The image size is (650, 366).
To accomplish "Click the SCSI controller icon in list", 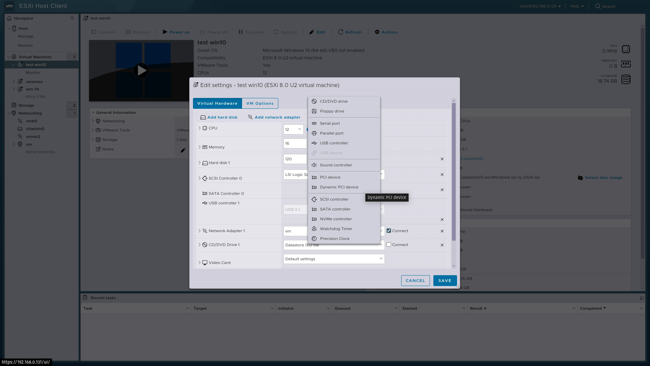I will pos(314,199).
